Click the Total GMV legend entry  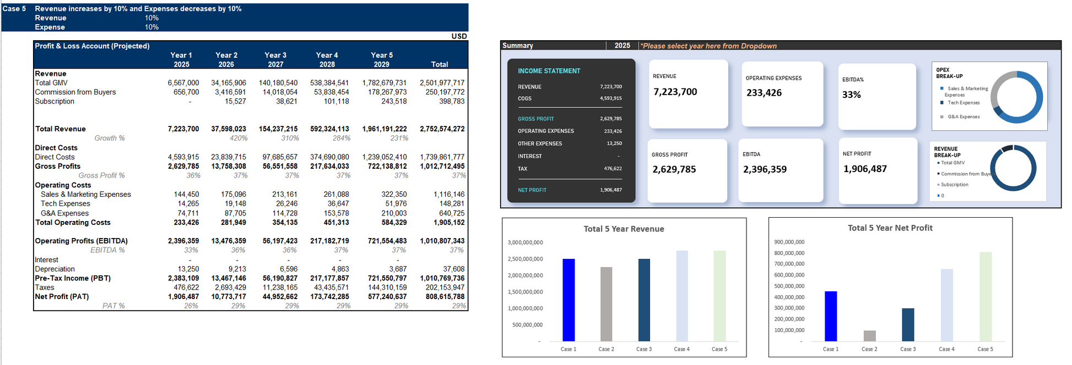pos(952,163)
